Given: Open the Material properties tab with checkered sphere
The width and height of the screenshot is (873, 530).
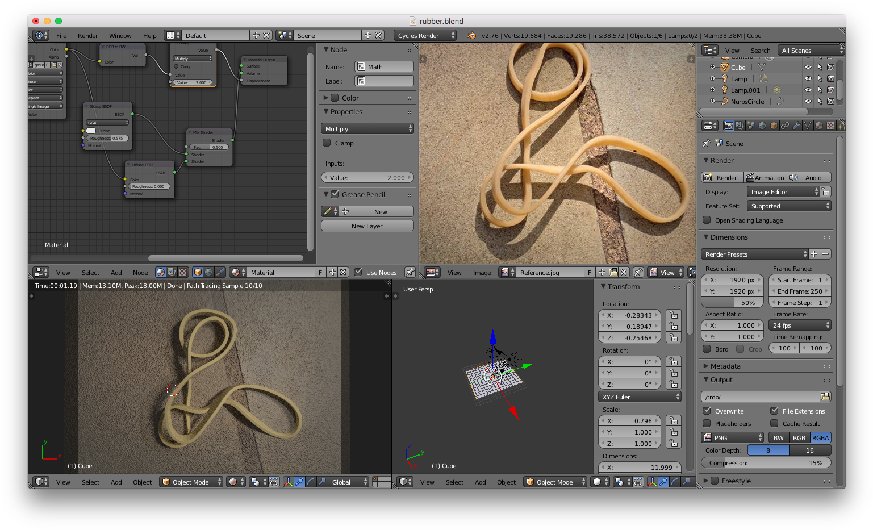Looking at the screenshot, I should click(x=820, y=125).
